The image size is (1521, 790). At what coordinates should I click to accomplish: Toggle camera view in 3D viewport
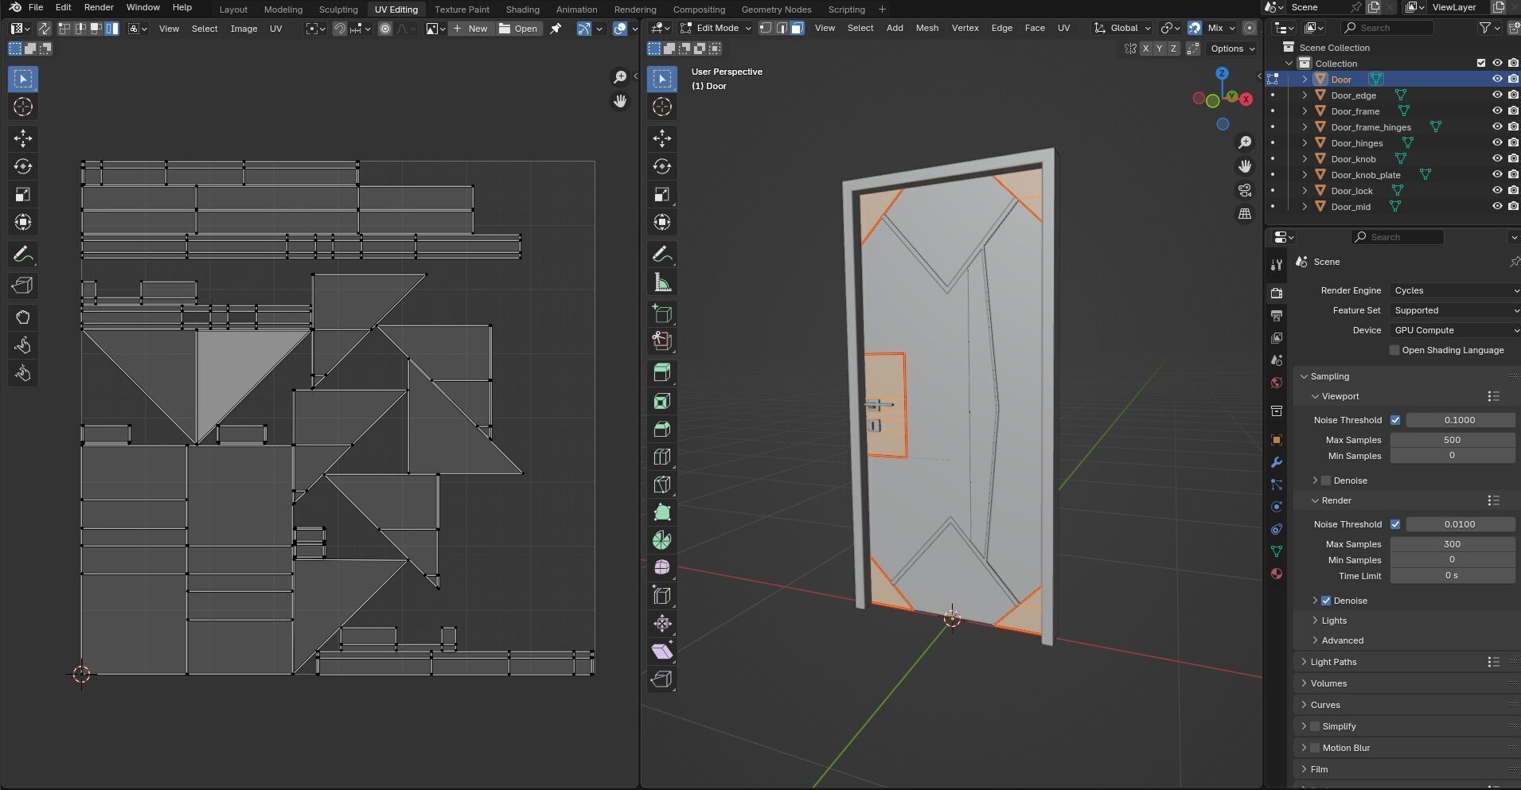1245,190
